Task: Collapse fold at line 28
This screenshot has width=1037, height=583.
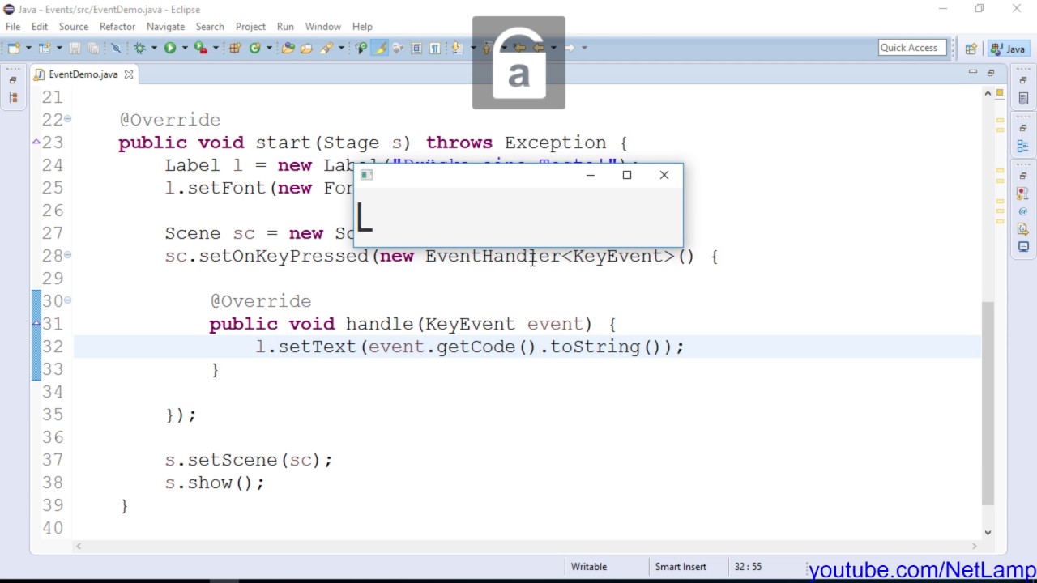Action: [x=67, y=255]
